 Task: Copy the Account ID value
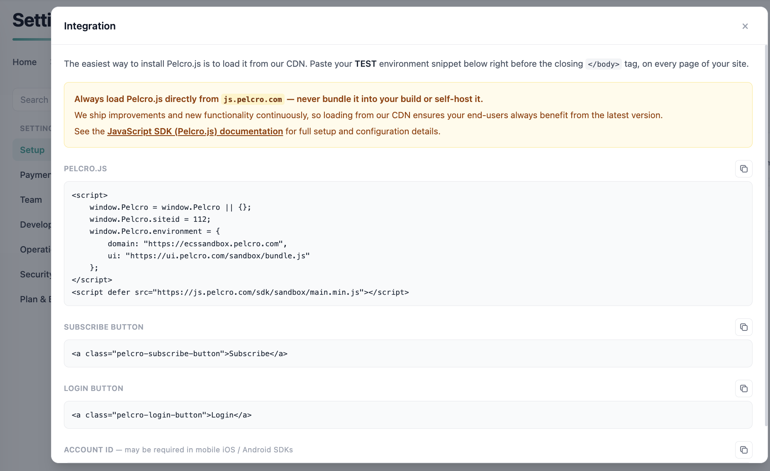pyautogui.click(x=743, y=450)
